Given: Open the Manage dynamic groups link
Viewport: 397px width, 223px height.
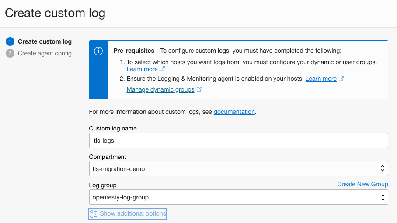Looking at the screenshot, I should [160, 89].
